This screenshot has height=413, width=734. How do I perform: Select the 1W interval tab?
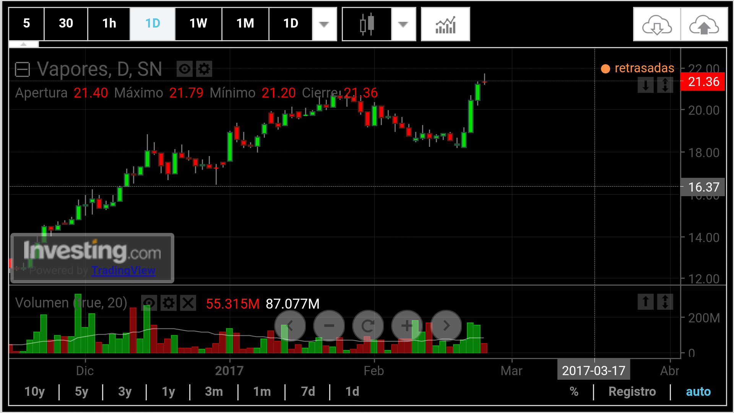[198, 23]
